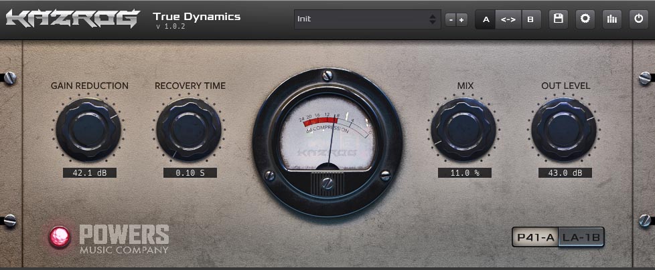
Task: Toggle the plugin power bypass button
Action: (x=638, y=19)
